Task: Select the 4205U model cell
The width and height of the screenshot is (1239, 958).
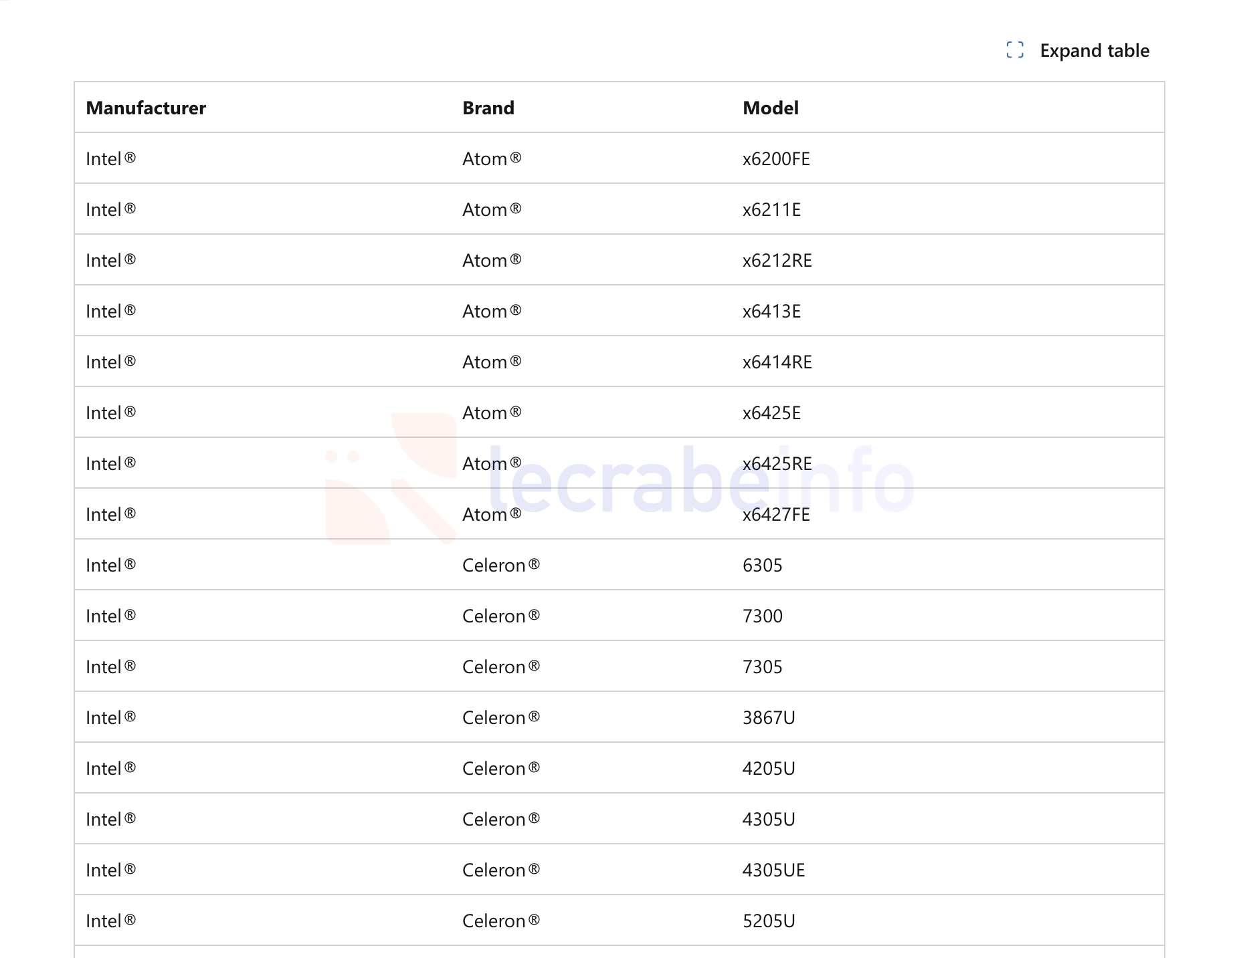Action: point(768,769)
